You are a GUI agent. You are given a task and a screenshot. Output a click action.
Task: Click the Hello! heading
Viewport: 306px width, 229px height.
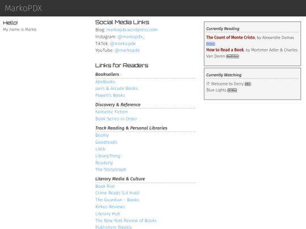click(10, 23)
